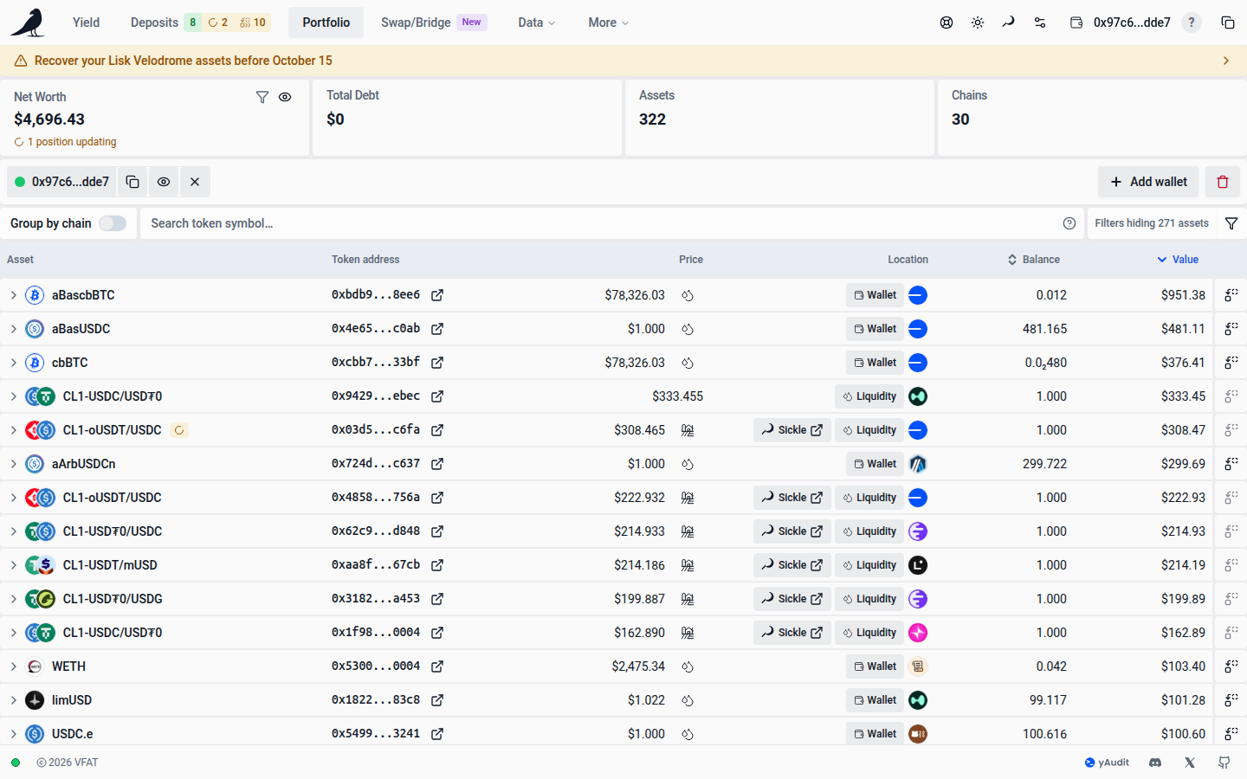1247x779 pixels.
Task: Open the More dropdown menu
Action: coord(608,23)
